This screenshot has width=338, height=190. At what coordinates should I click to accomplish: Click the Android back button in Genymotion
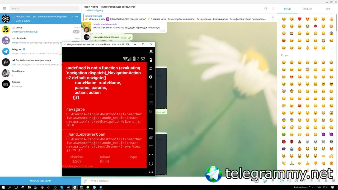(151, 129)
